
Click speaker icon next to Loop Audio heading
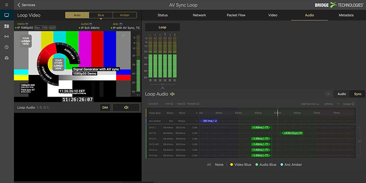coord(172,94)
